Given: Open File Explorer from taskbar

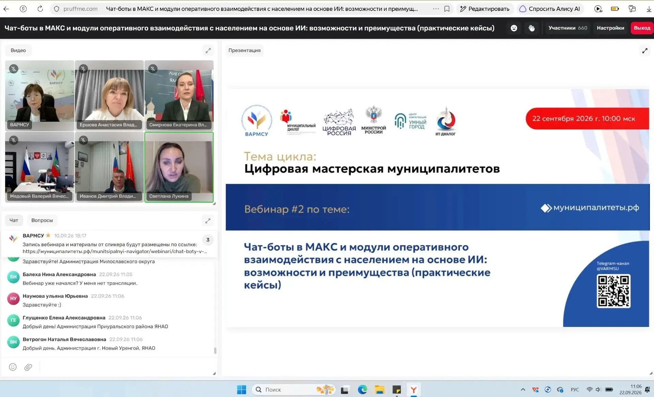Looking at the screenshot, I should coord(379,390).
